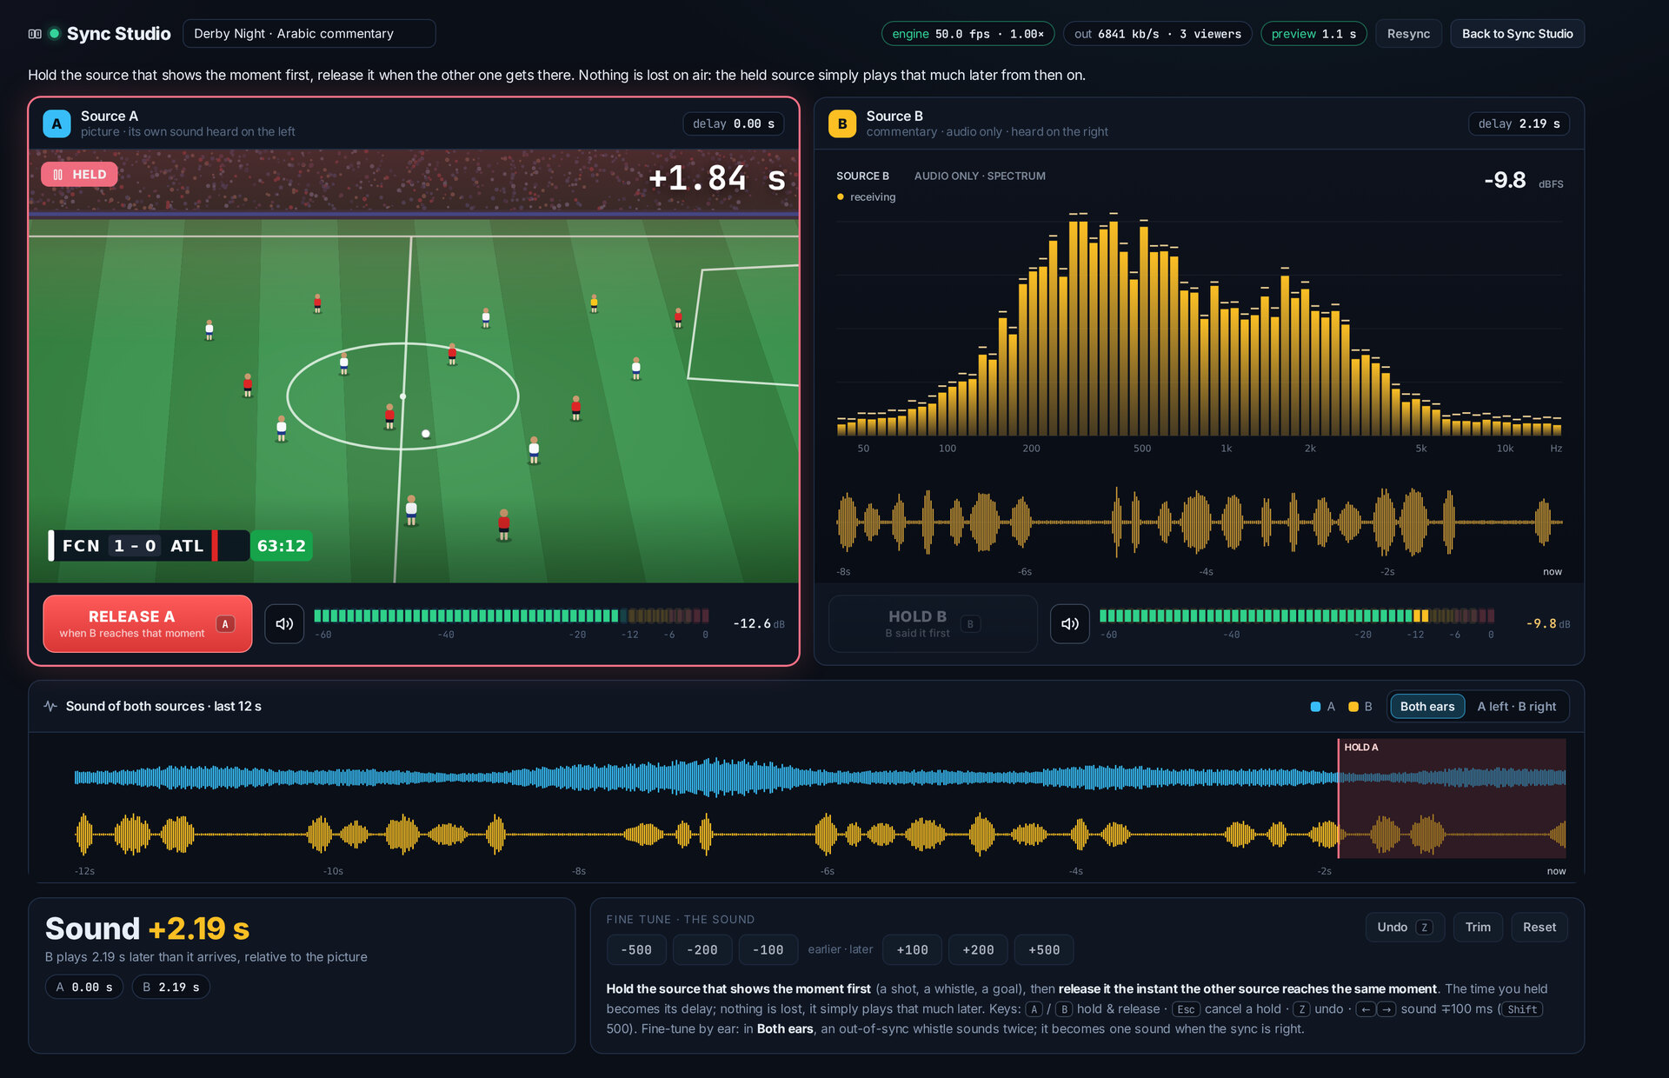Click the Source A level meter
Image resolution: width=1669 pixels, height=1078 pixels.
point(511,616)
